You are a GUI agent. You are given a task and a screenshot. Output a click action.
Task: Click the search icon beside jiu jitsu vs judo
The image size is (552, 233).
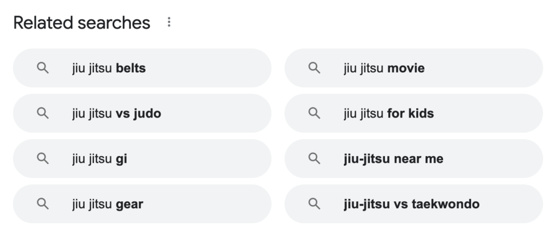(43, 113)
